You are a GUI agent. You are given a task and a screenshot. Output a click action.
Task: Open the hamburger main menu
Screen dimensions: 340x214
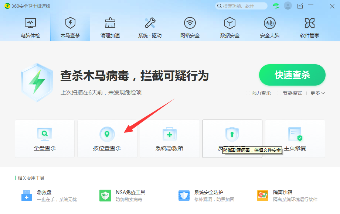click(311, 6)
